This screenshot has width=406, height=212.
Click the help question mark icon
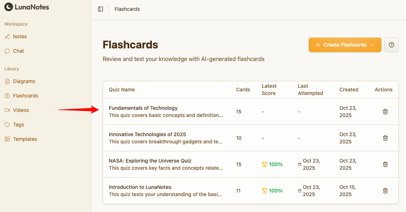[x=391, y=45]
